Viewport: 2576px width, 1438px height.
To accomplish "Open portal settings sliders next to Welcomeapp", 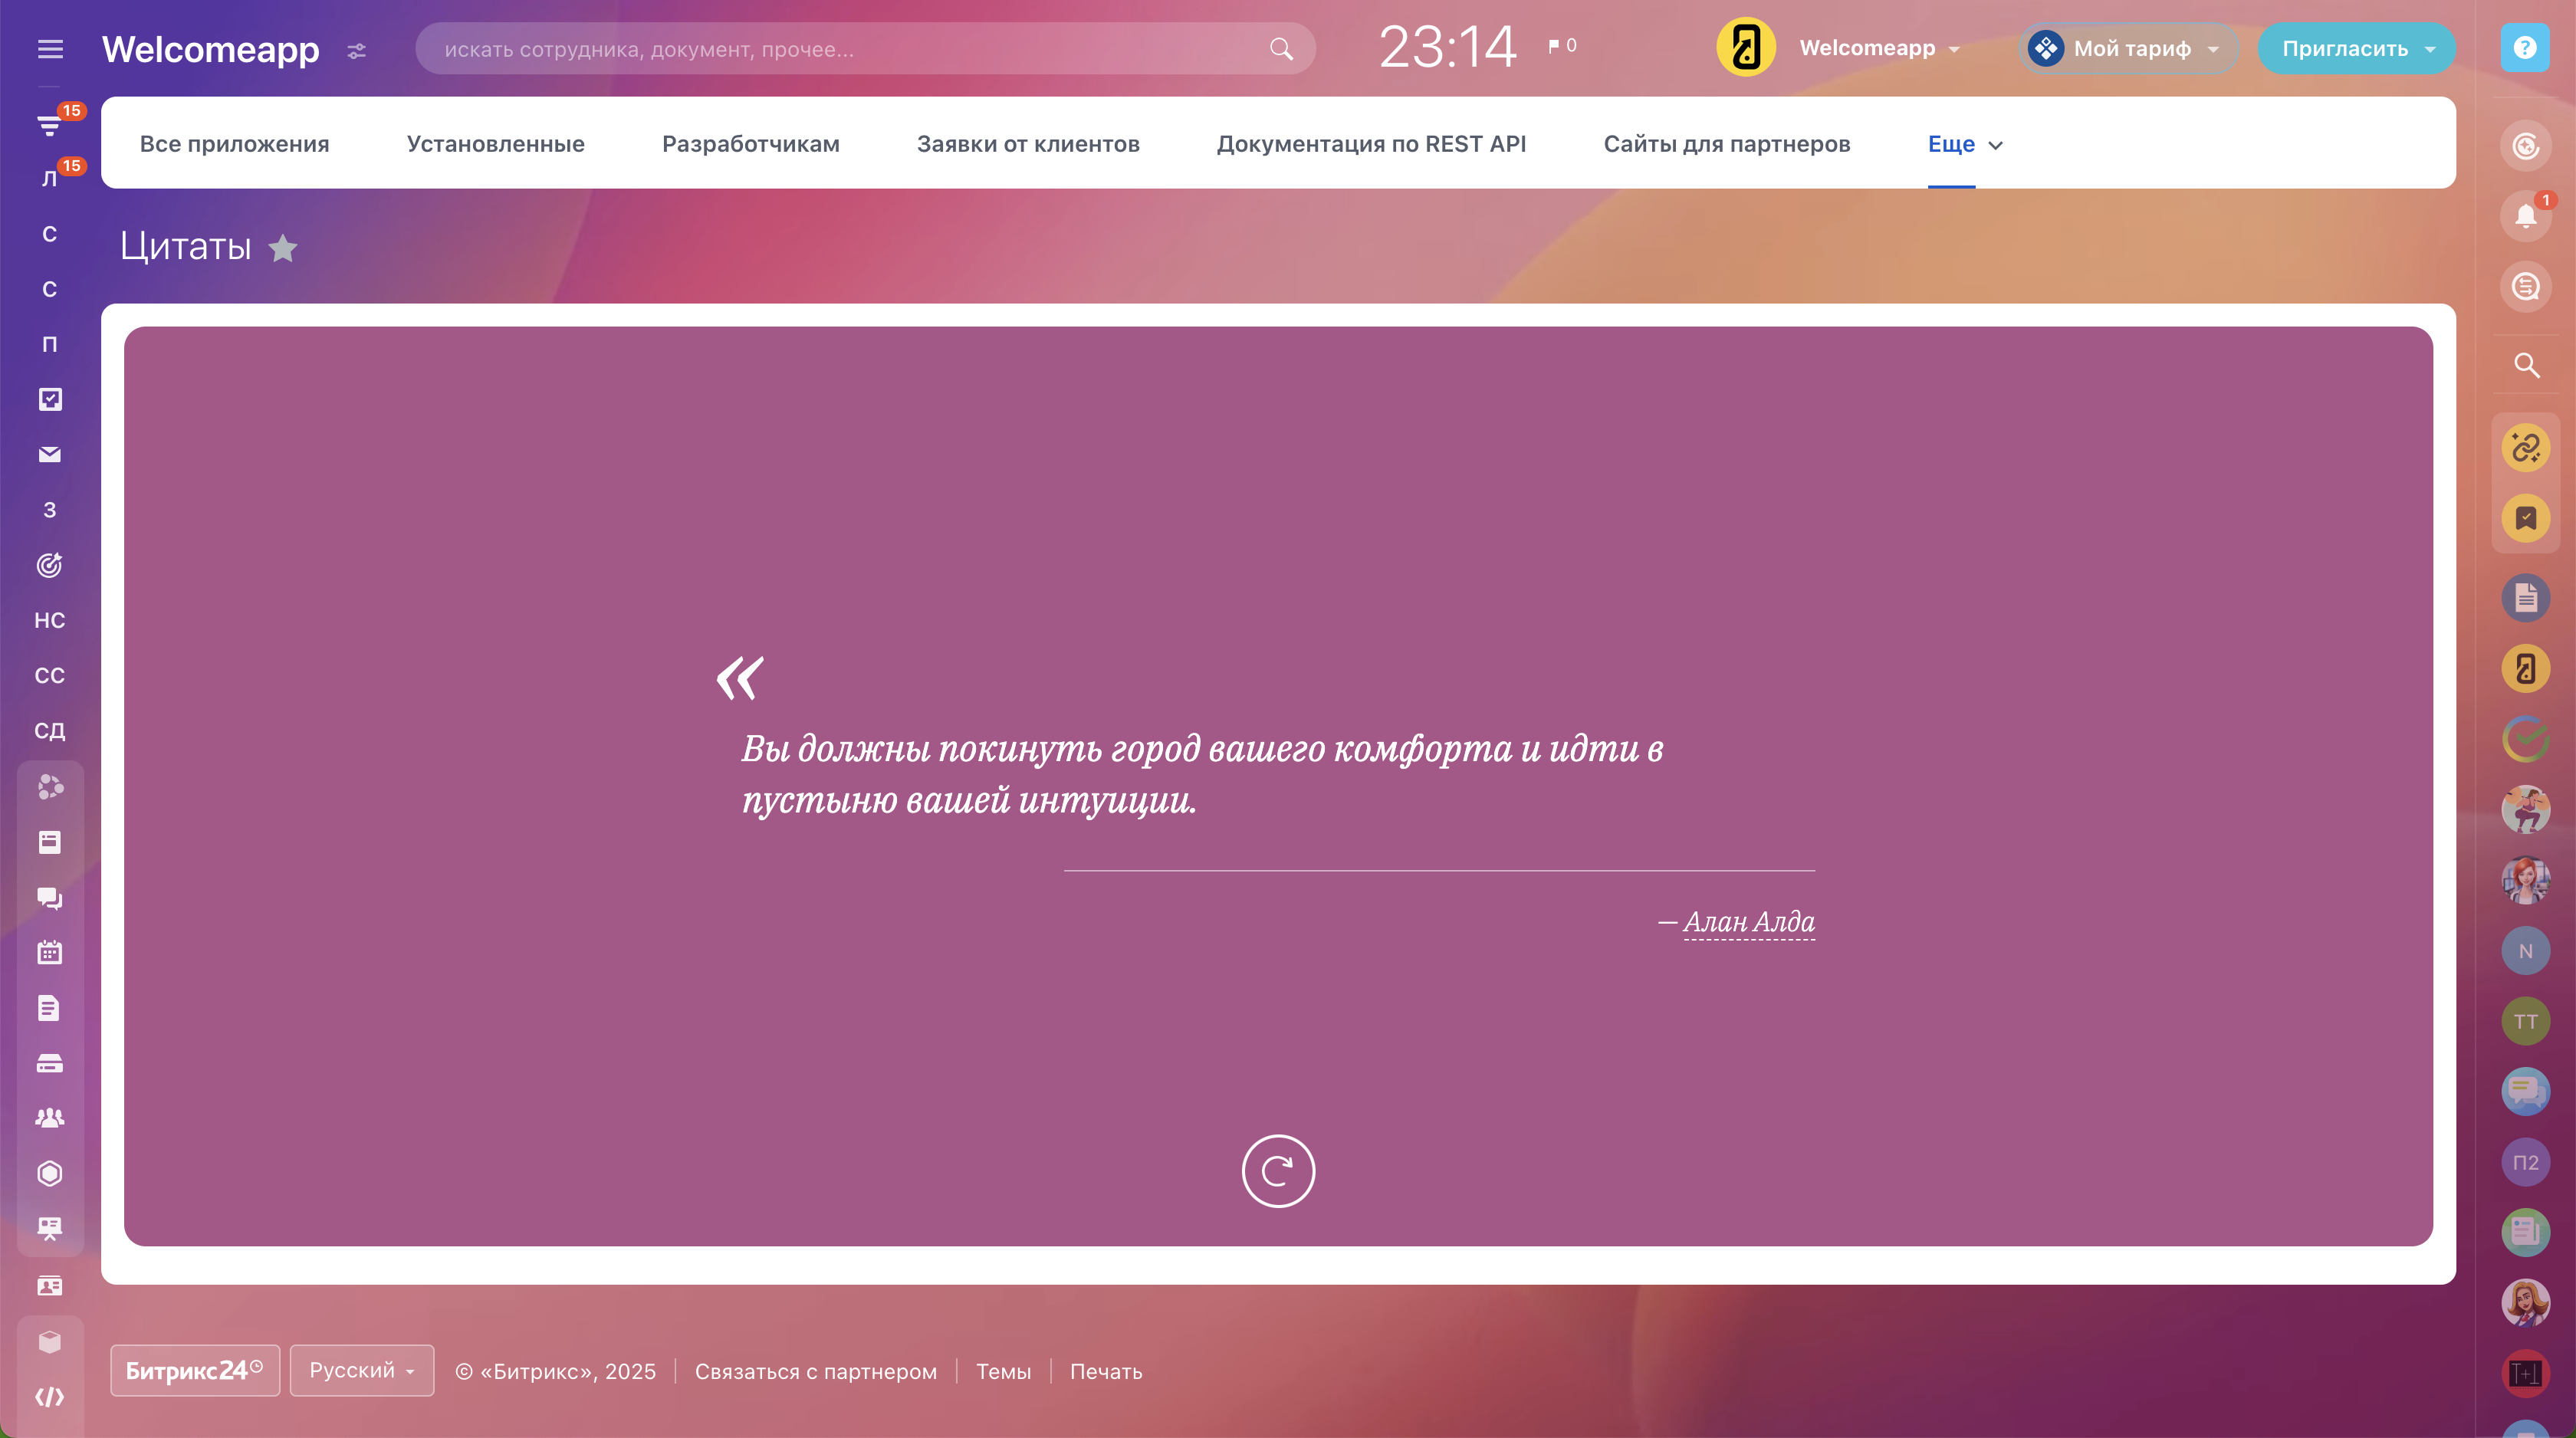I will tap(357, 50).
